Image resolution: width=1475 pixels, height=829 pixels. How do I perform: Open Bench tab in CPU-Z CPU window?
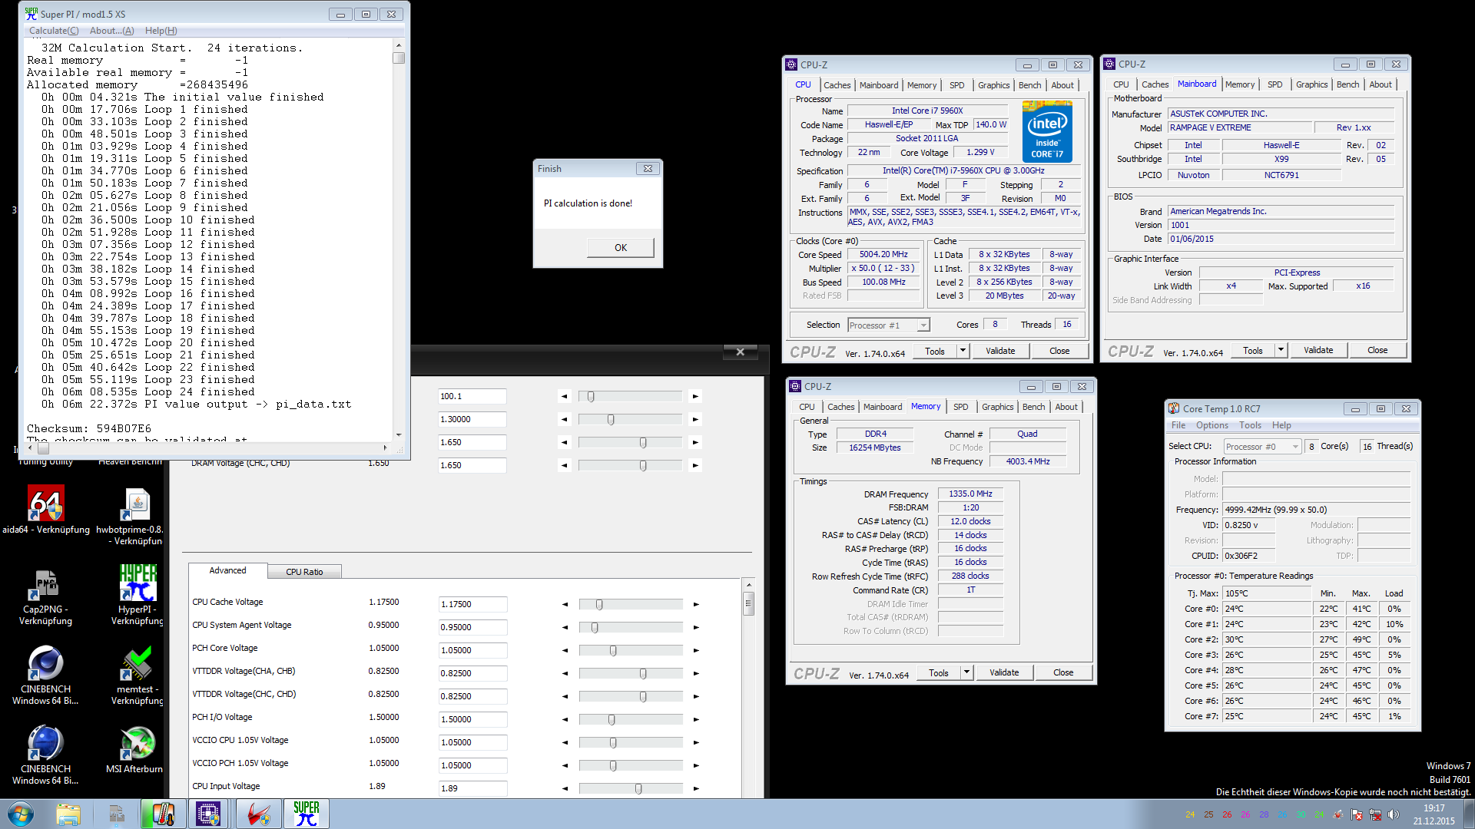click(x=1029, y=85)
